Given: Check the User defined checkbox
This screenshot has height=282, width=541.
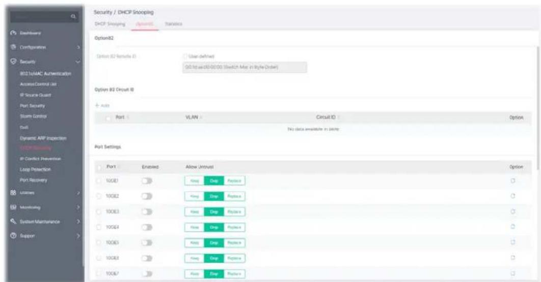Looking at the screenshot, I should click(185, 56).
